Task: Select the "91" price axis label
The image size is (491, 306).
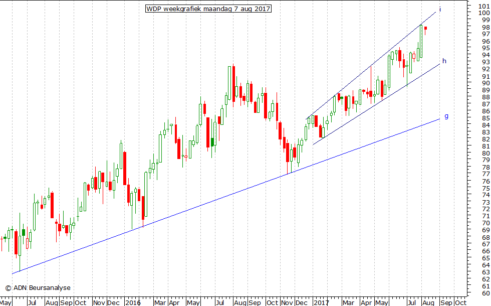Action: (486, 76)
